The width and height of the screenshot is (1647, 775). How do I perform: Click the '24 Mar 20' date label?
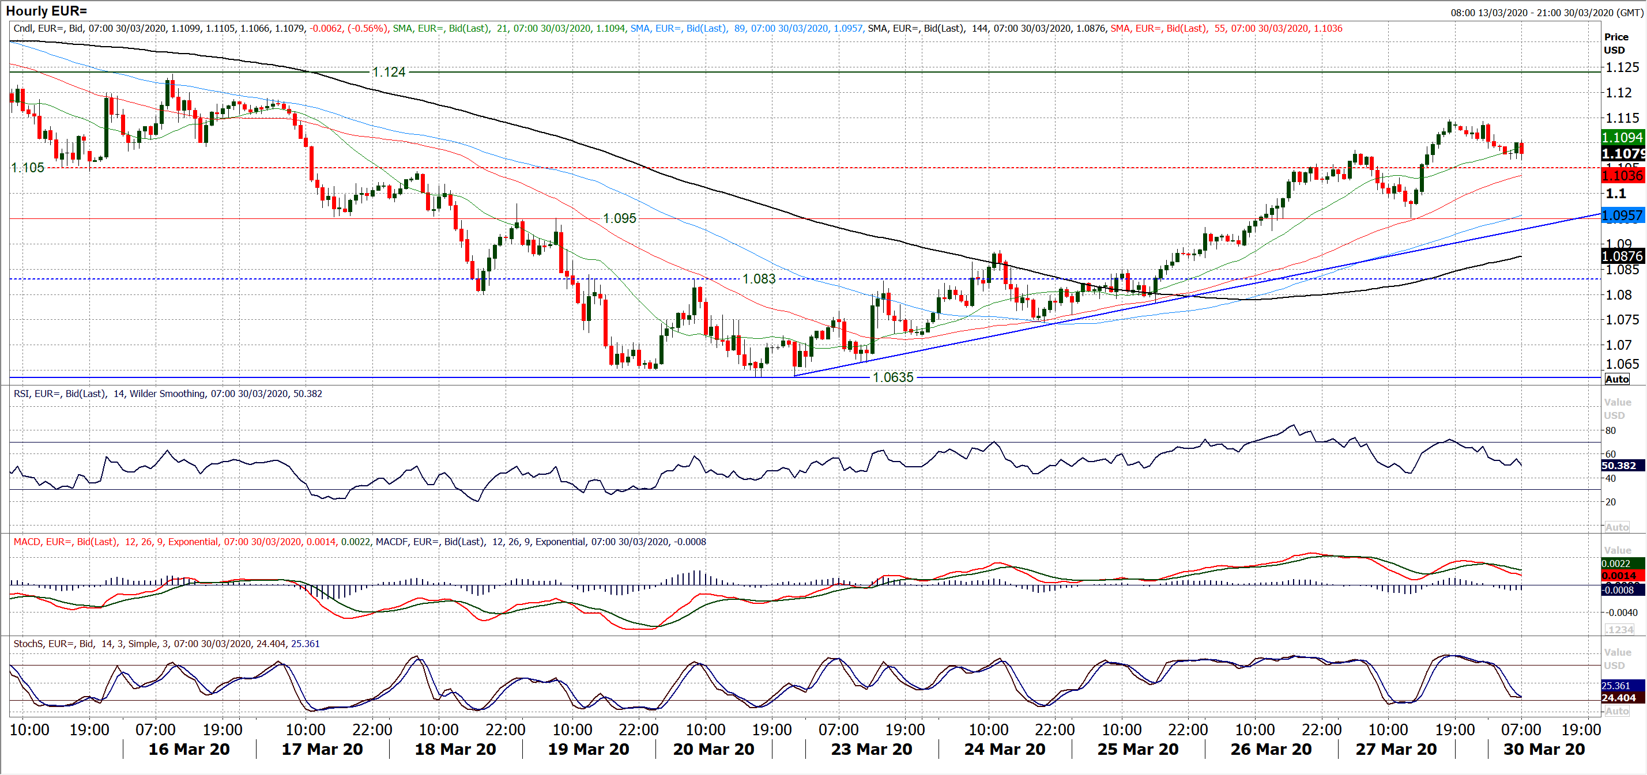(1004, 750)
